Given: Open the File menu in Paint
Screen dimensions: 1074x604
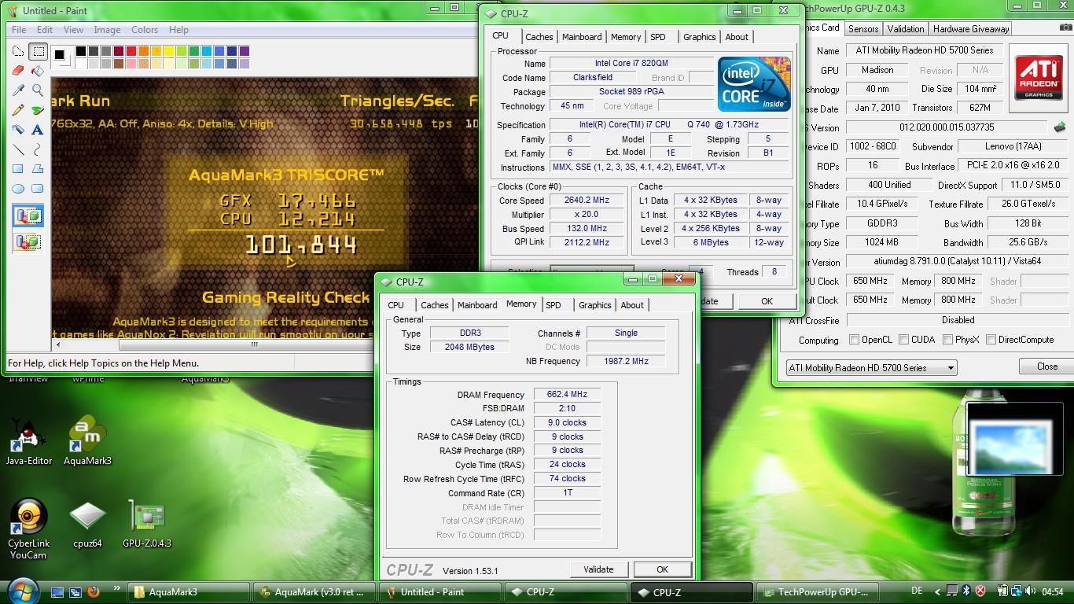Looking at the screenshot, I should [x=19, y=30].
